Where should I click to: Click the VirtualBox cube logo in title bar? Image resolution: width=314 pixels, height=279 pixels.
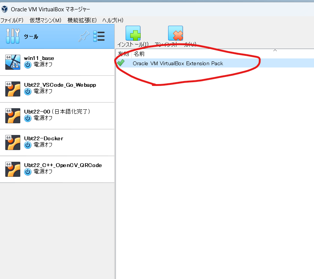[5, 9]
